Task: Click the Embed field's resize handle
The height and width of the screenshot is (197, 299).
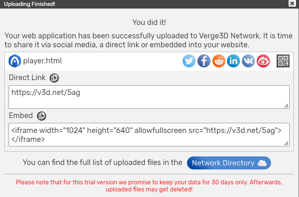Action: click(286, 143)
